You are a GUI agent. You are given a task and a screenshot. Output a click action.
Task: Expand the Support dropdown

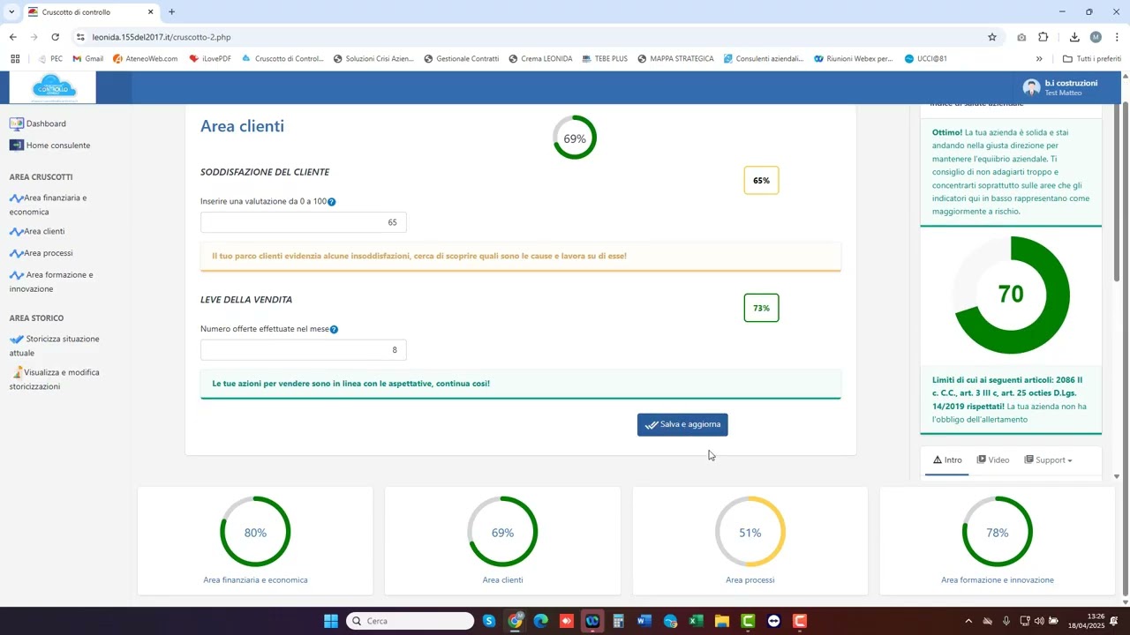click(1049, 460)
